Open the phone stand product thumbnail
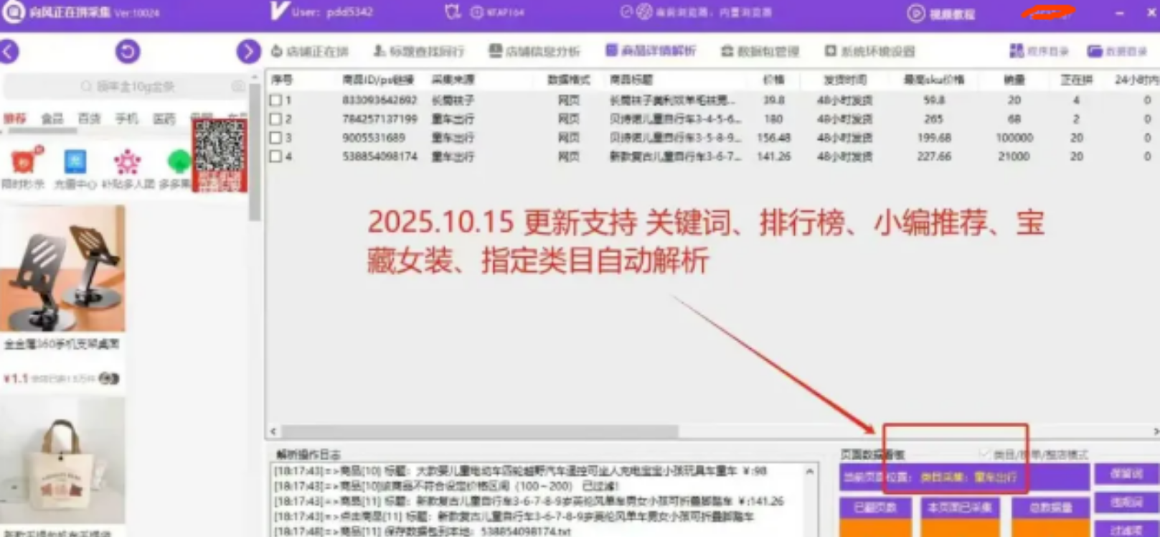 (x=63, y=268)
